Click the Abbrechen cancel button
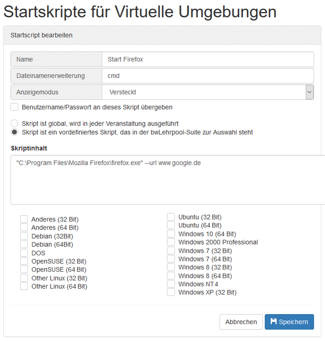This screenshot has width=325, height=341. [x=241, y=322]
